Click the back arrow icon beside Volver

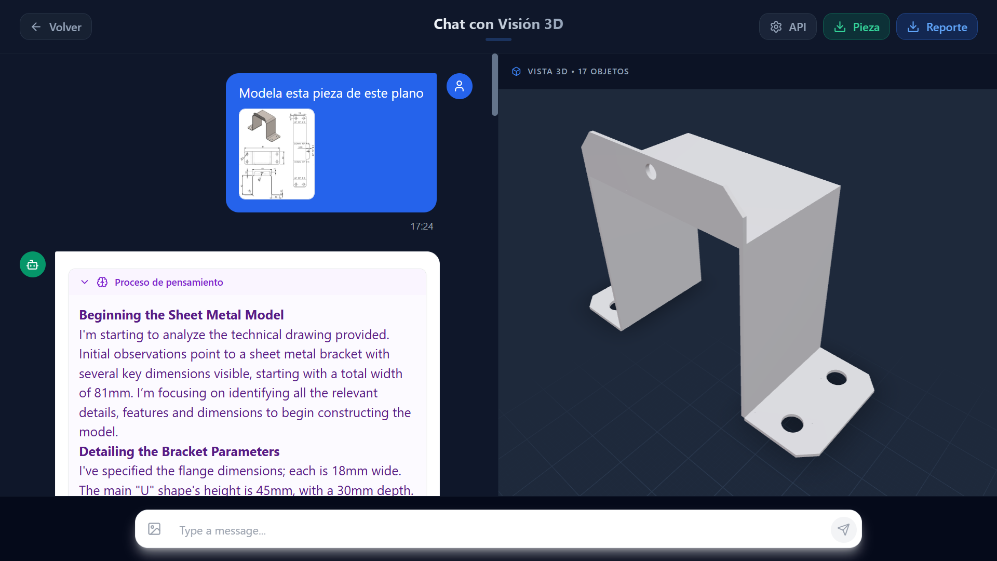36,27
